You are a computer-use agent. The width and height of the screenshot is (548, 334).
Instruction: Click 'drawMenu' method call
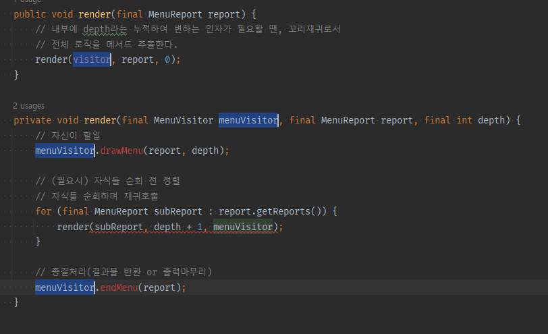(121, 150)
